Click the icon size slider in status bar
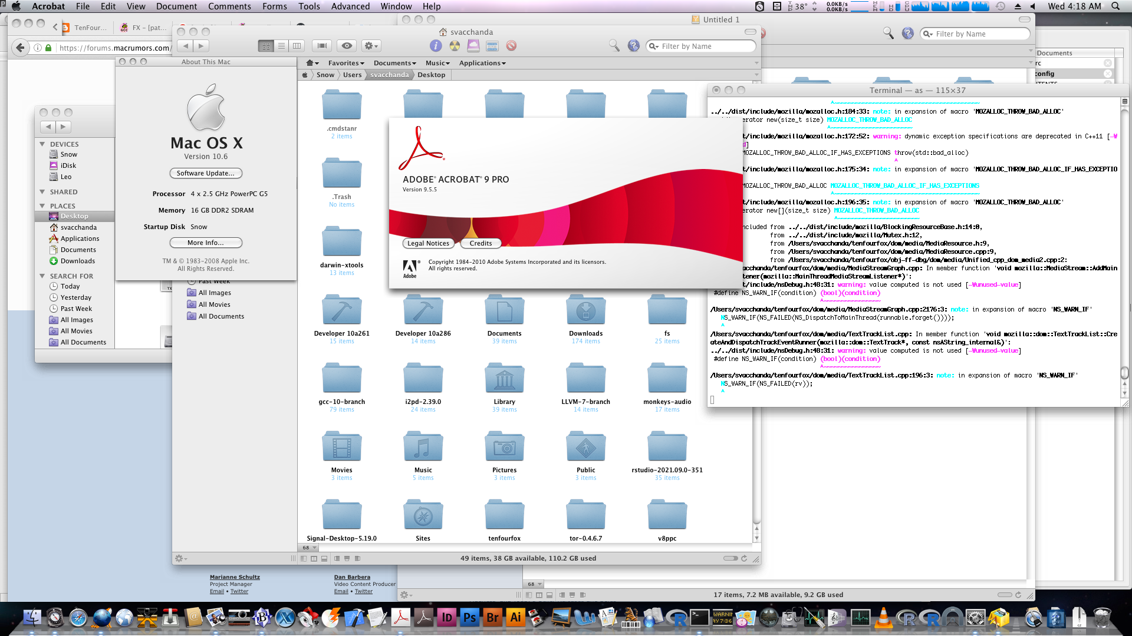Screen dimensions: 1132x636 point(730,558)
